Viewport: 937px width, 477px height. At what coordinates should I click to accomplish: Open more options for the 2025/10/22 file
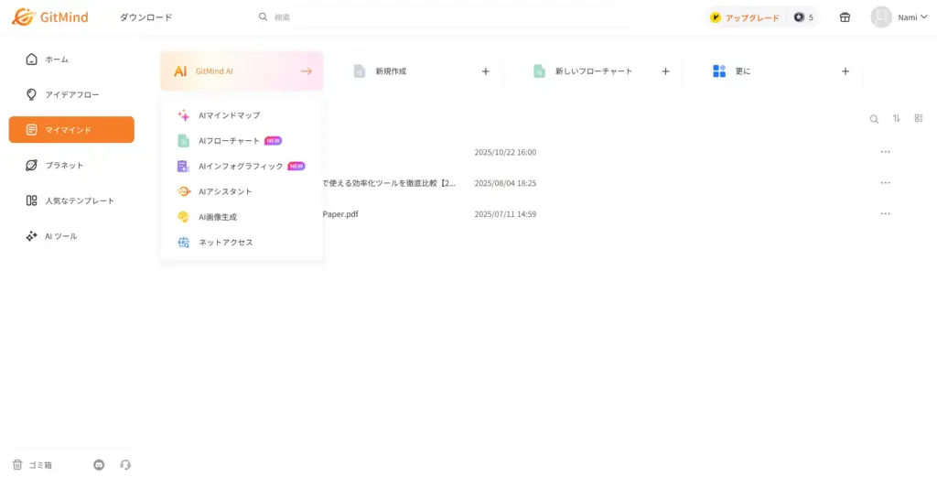click(885, 152)
